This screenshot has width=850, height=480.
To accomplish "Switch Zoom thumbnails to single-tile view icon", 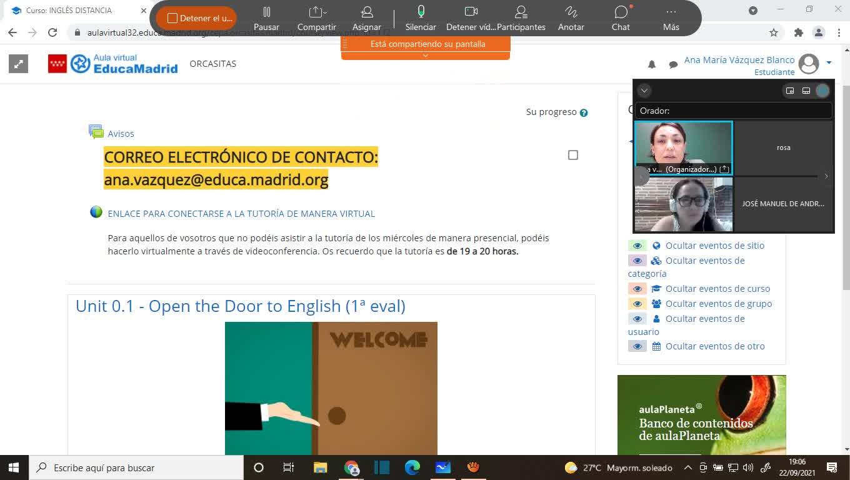I will [790, 91].
